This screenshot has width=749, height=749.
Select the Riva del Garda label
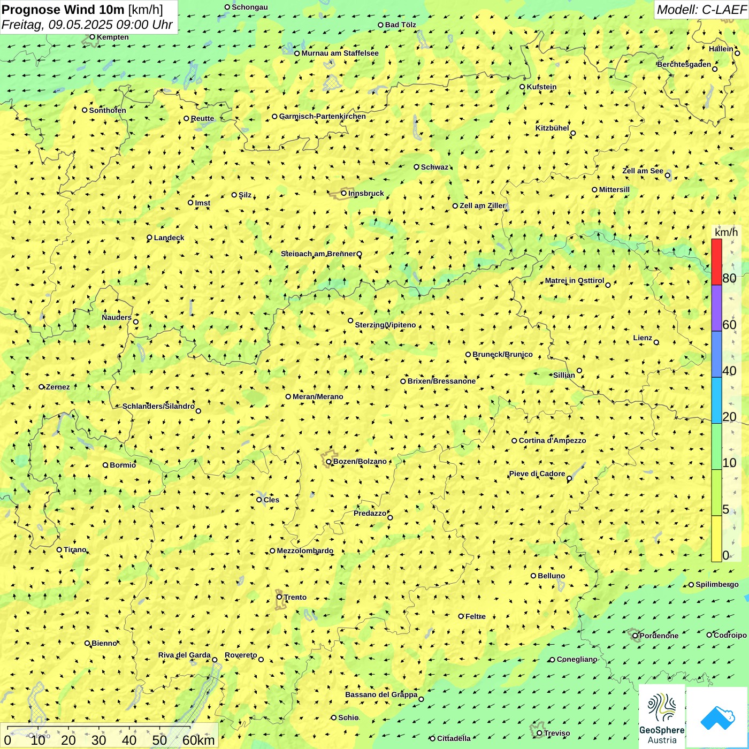point(184,655)
